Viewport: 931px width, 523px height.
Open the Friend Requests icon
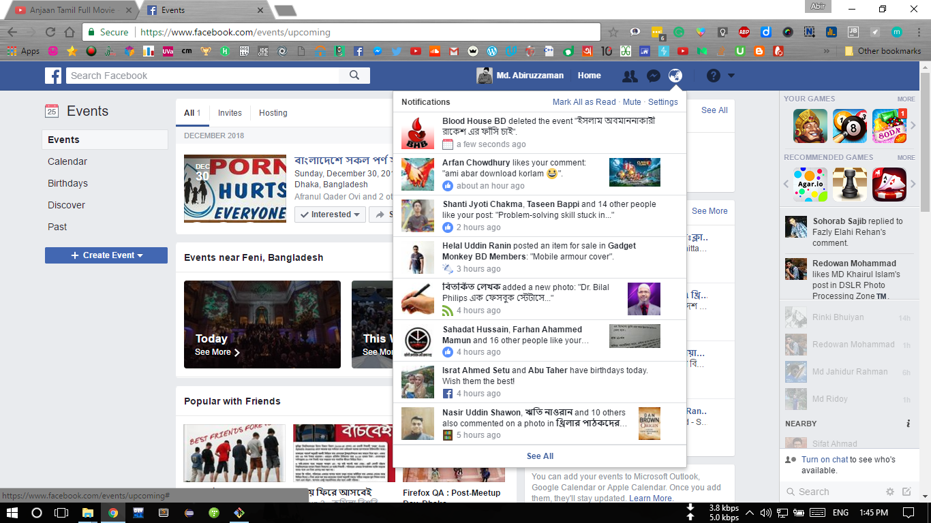coord(630,76)
